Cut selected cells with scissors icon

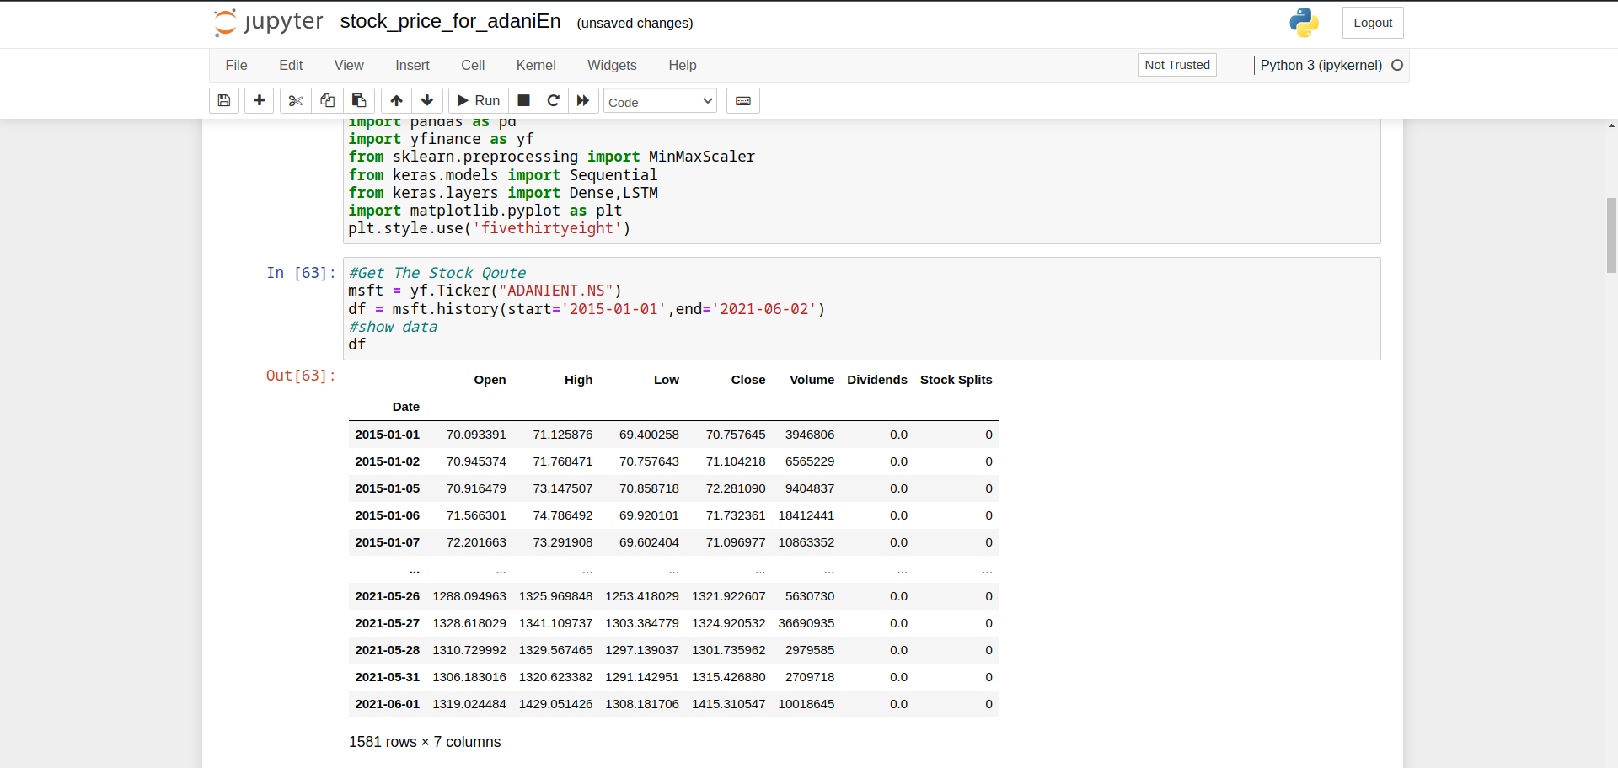coord(296,101)
